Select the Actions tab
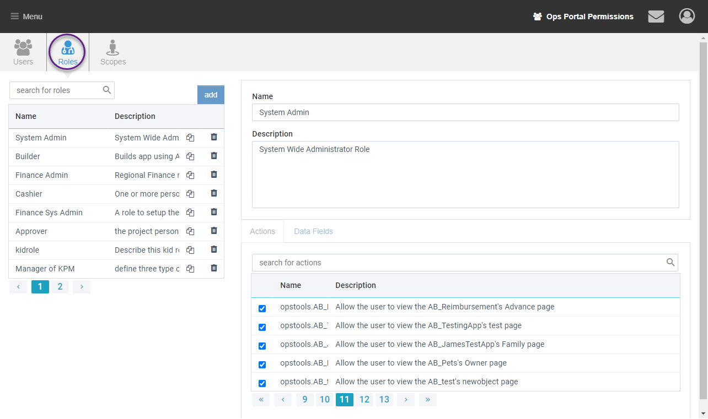This screenshot has width=708, height=419. click(262, 231)
